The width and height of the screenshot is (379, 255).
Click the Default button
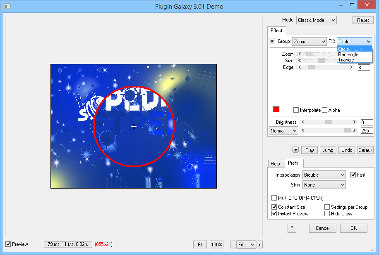pyautogui.click(x=365, y=150)
